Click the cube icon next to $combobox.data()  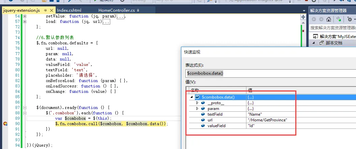pyautogui.click(x=197, y=97)
